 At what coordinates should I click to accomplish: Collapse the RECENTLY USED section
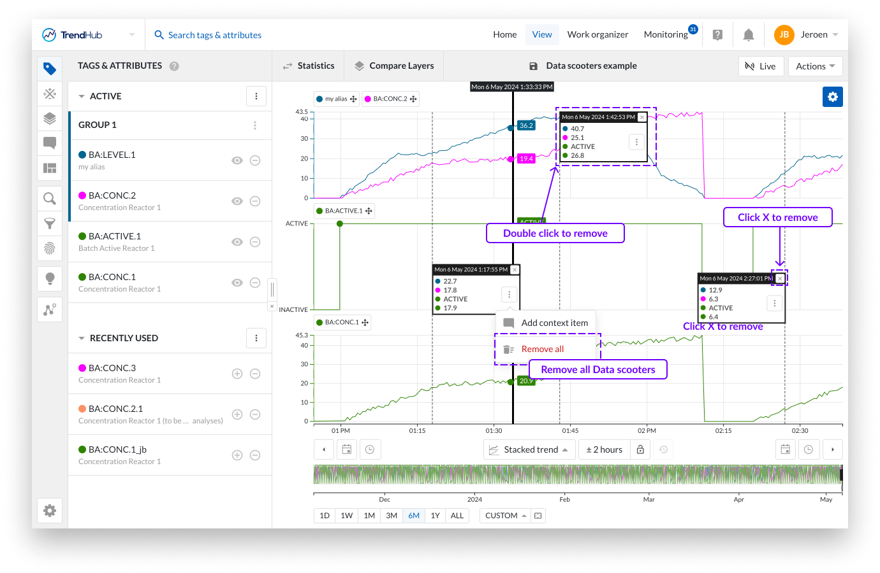click(x=82, y=338)
